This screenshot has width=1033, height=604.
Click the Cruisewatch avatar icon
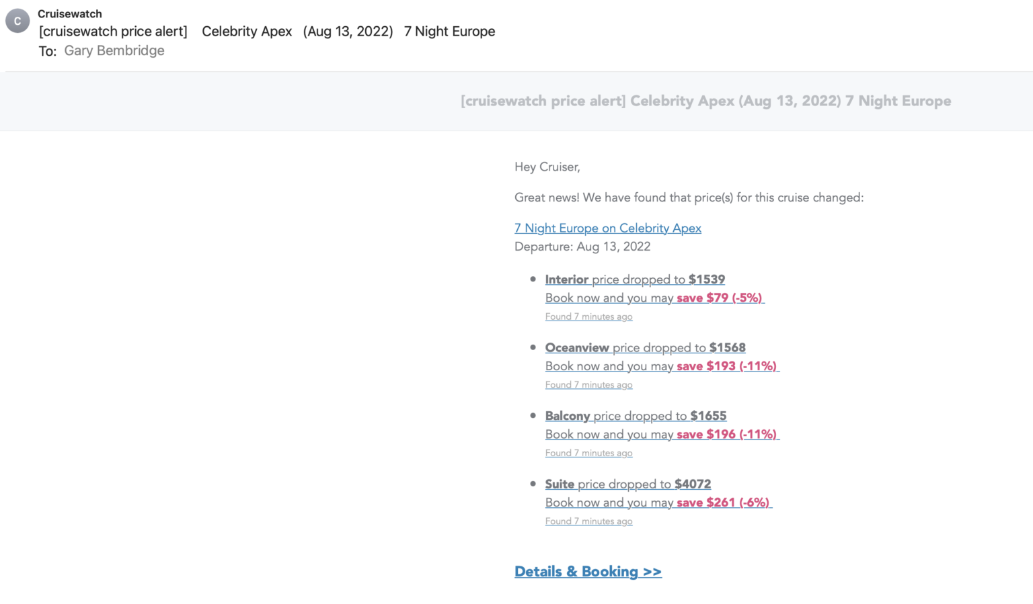pos(17,19)
